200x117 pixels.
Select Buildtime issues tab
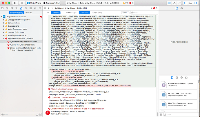(17, 13)
